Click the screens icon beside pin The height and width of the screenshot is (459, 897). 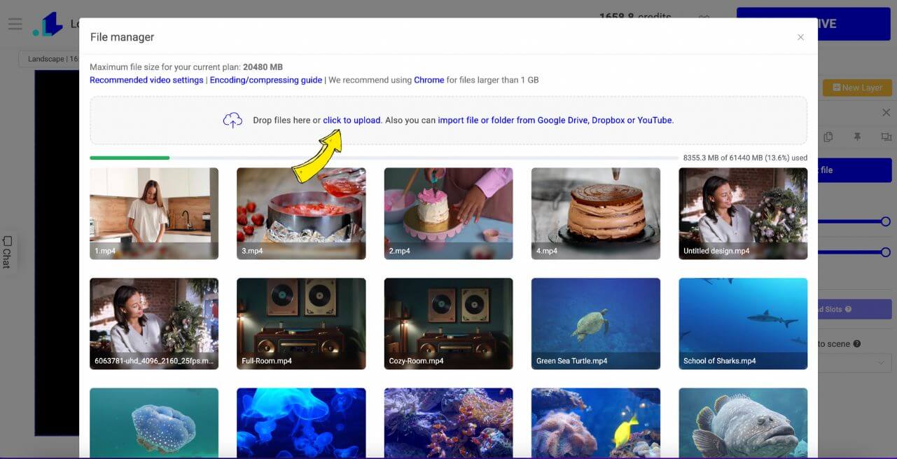click(x=886, y=137)
